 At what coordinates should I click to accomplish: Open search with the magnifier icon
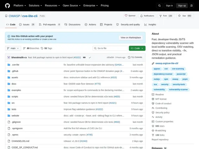coord(160,6)
